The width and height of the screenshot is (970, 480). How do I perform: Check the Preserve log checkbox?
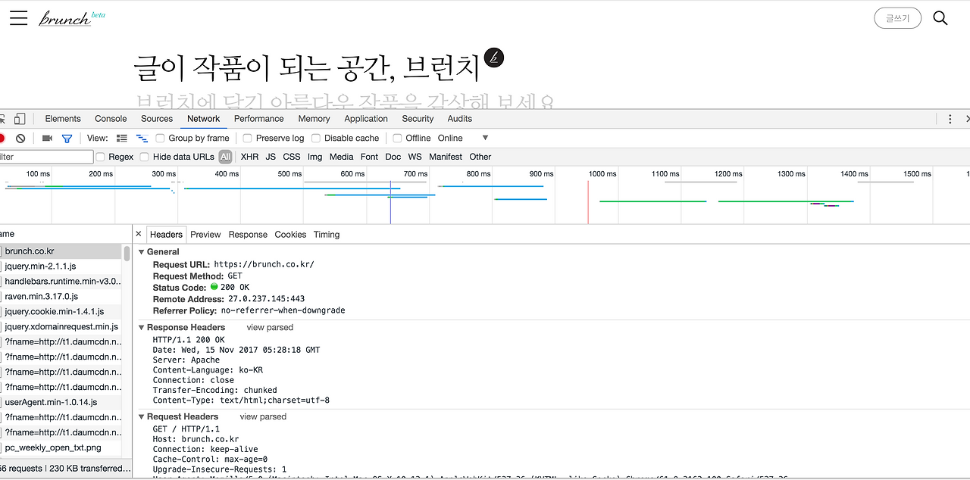[247, 138]
